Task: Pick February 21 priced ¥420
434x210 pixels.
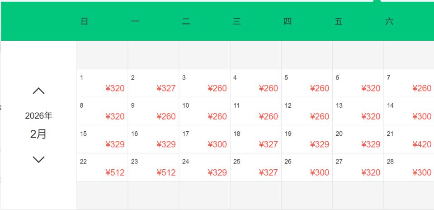Action: (x=409, y=139)
